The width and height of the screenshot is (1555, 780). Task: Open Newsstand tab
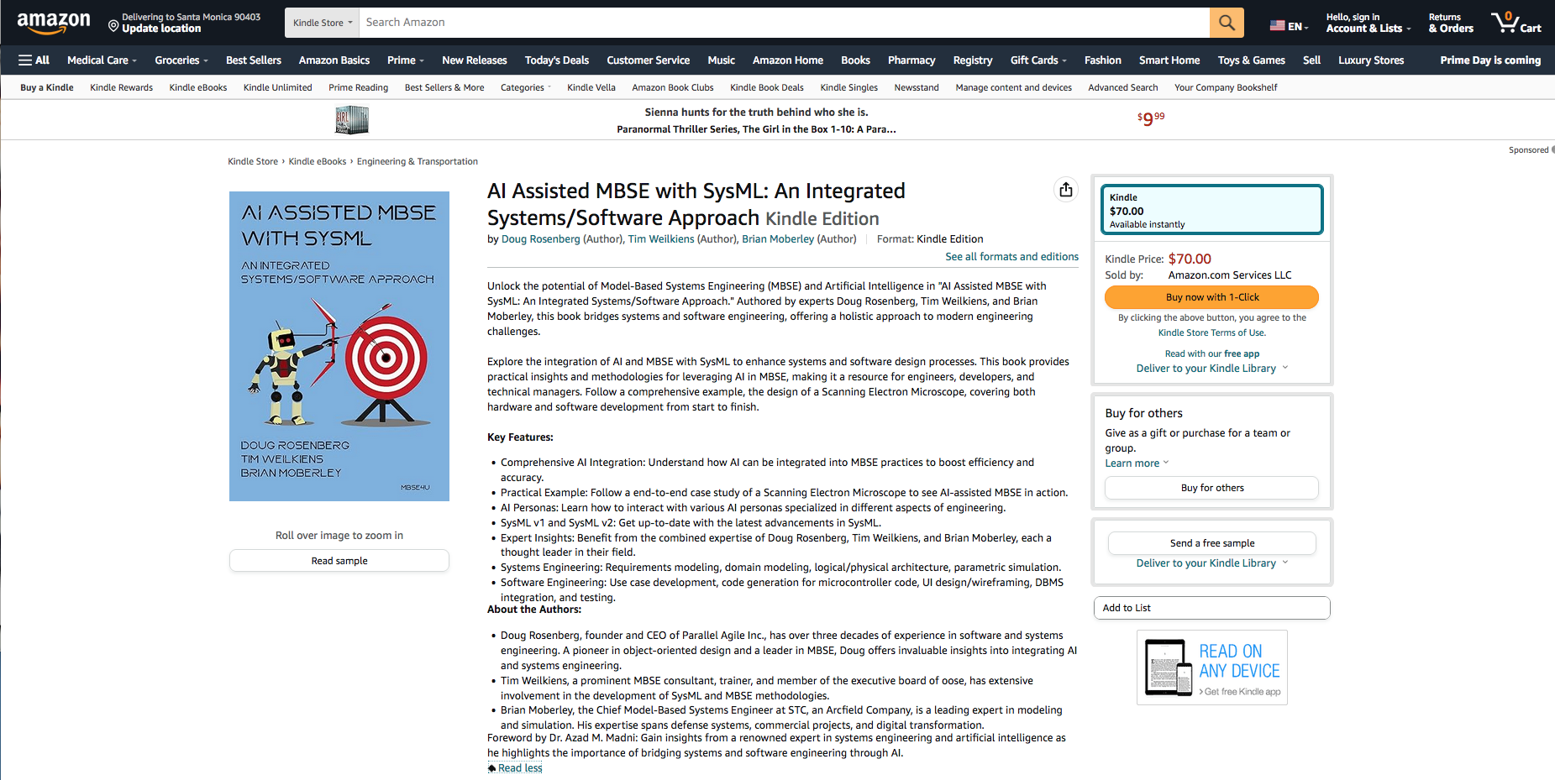[x=917, y=87]
